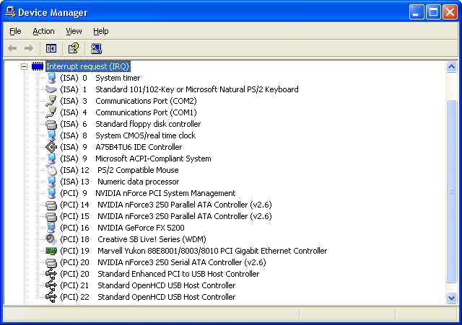Image resolution: width=462 pixels, height=325 pixels.
Task: Select (PCI) 15 Parallel ATA Controller text
Action: pyautogui.click(x=166, y=216)
